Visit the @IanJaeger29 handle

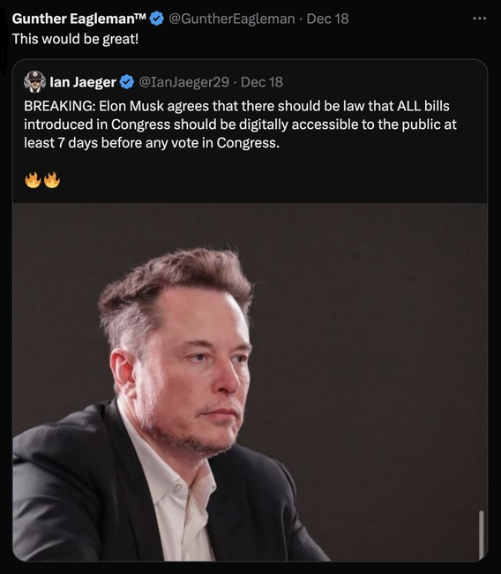coord(184,82)
